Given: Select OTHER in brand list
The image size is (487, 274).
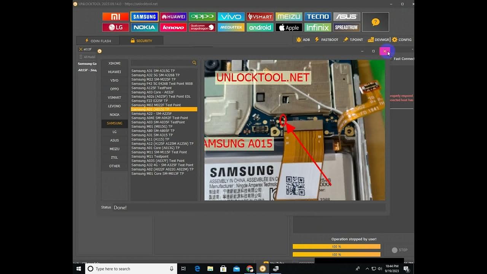Looking at the screenshot, I should pos(115,166).
